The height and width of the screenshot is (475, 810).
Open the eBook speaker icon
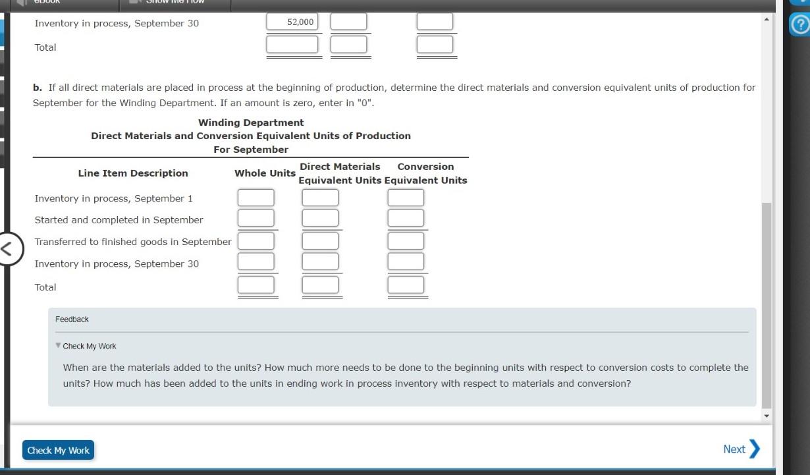coord(23,2)
